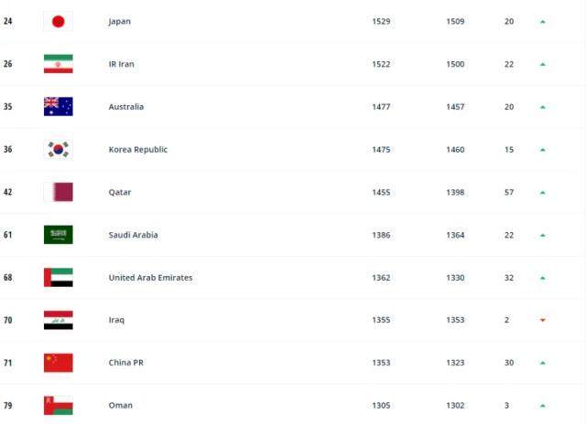This screenshot has width=586, height=425.
Task: Click the Saudi Arabia flag icon
Action: 58,235
